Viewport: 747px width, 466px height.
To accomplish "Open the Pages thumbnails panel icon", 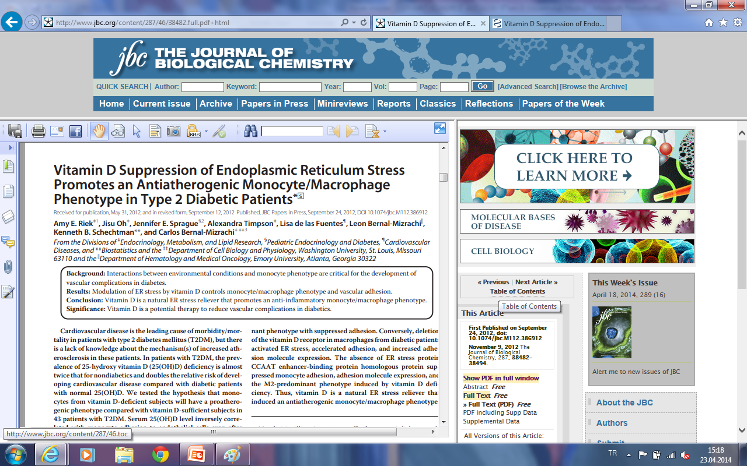I will point(8,191).
